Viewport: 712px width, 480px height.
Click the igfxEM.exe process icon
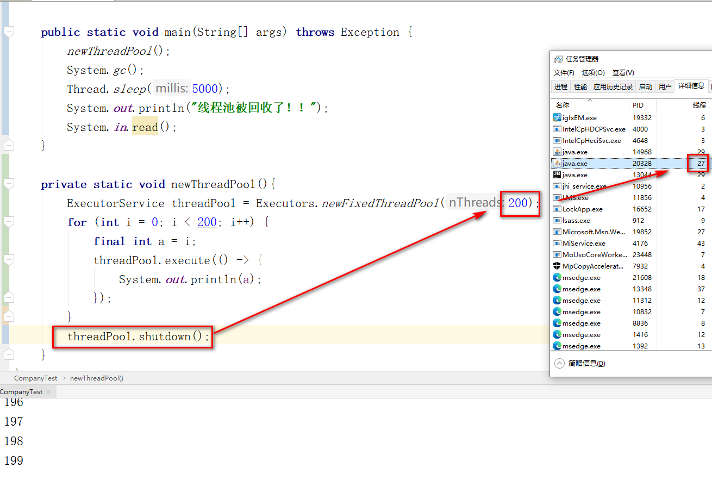(557, 117)
